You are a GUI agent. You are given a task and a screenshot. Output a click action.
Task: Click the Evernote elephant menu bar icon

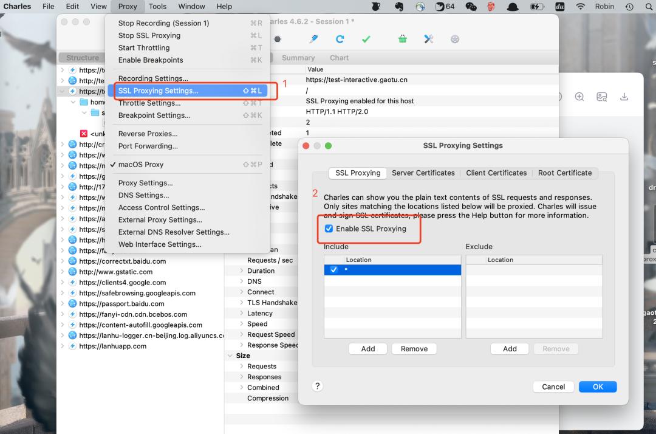coord(398,7)
